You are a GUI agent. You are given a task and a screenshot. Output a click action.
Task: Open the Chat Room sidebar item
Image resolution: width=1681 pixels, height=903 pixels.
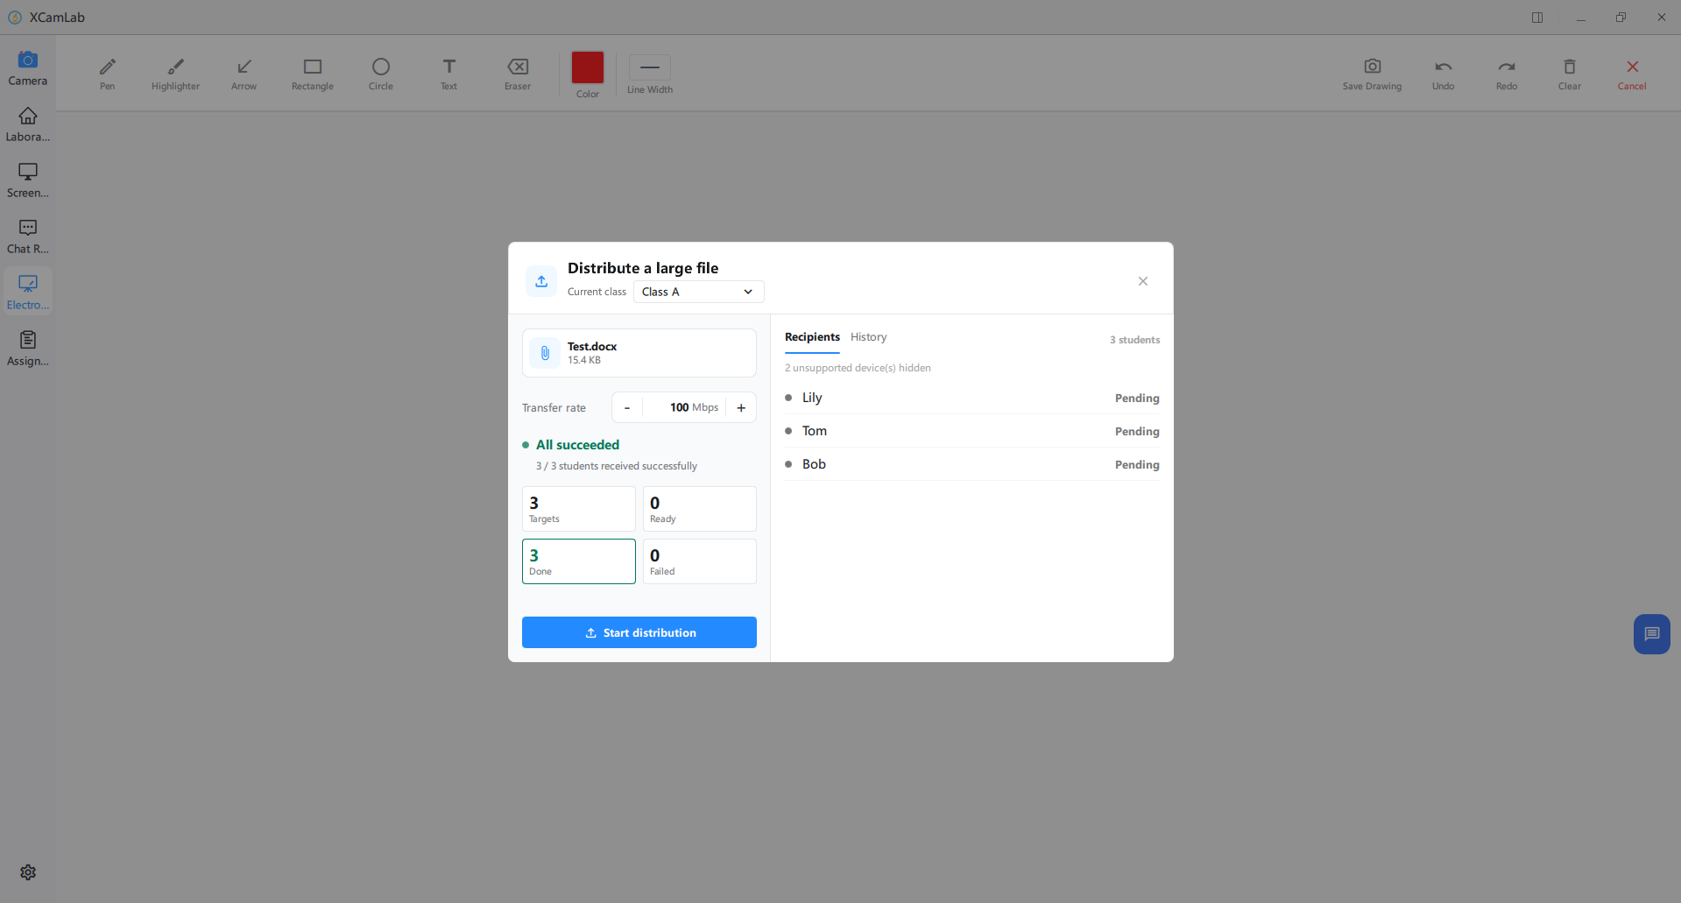[28, 236]
